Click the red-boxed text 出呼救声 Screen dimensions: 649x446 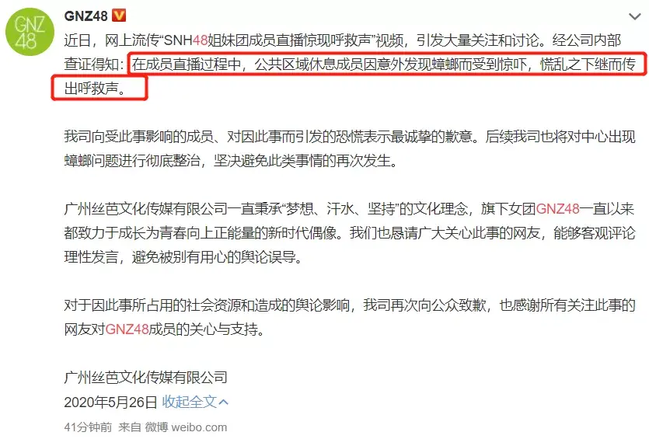(95, 88)
